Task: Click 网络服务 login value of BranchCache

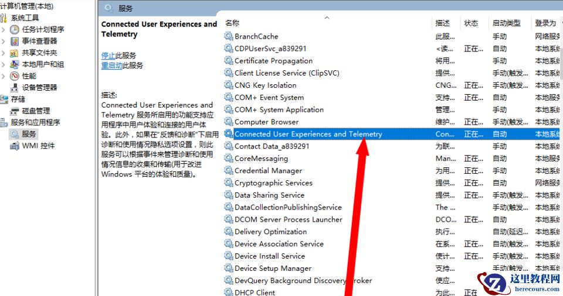Action: [548, 36]
